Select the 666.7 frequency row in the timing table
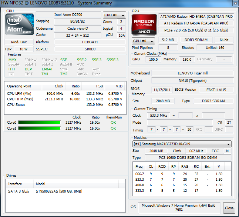The image size is (239, 217). [x=181, y=174]
